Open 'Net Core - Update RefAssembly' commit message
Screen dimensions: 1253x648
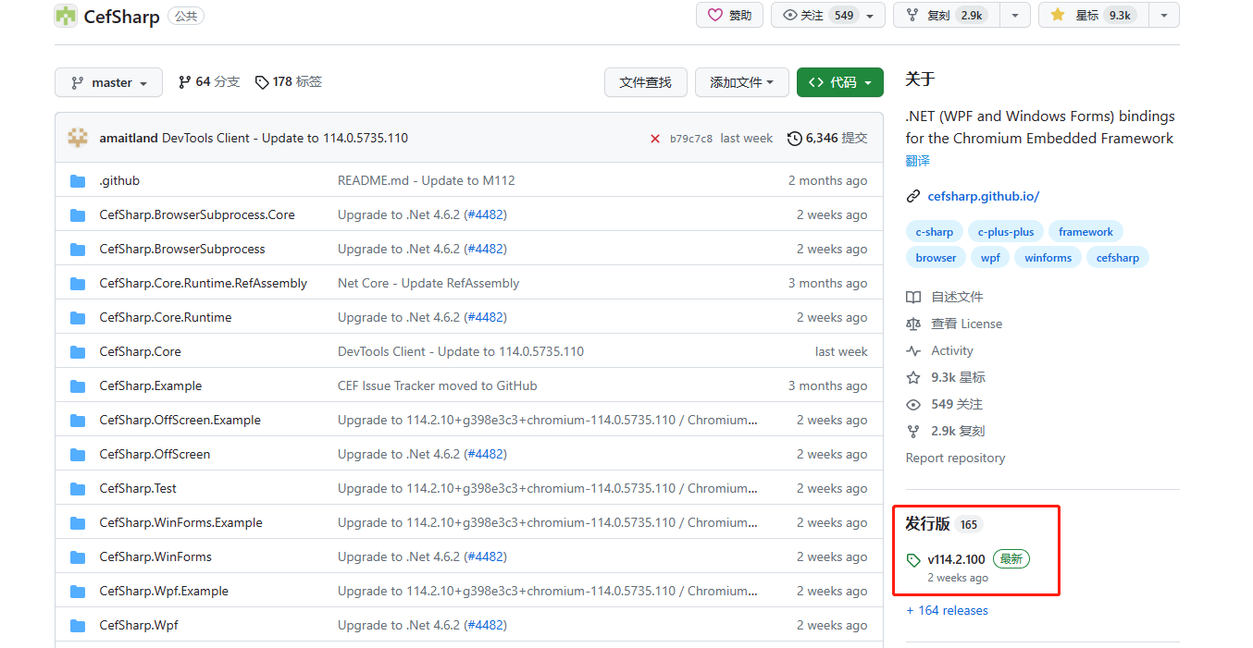coord(428,284)
